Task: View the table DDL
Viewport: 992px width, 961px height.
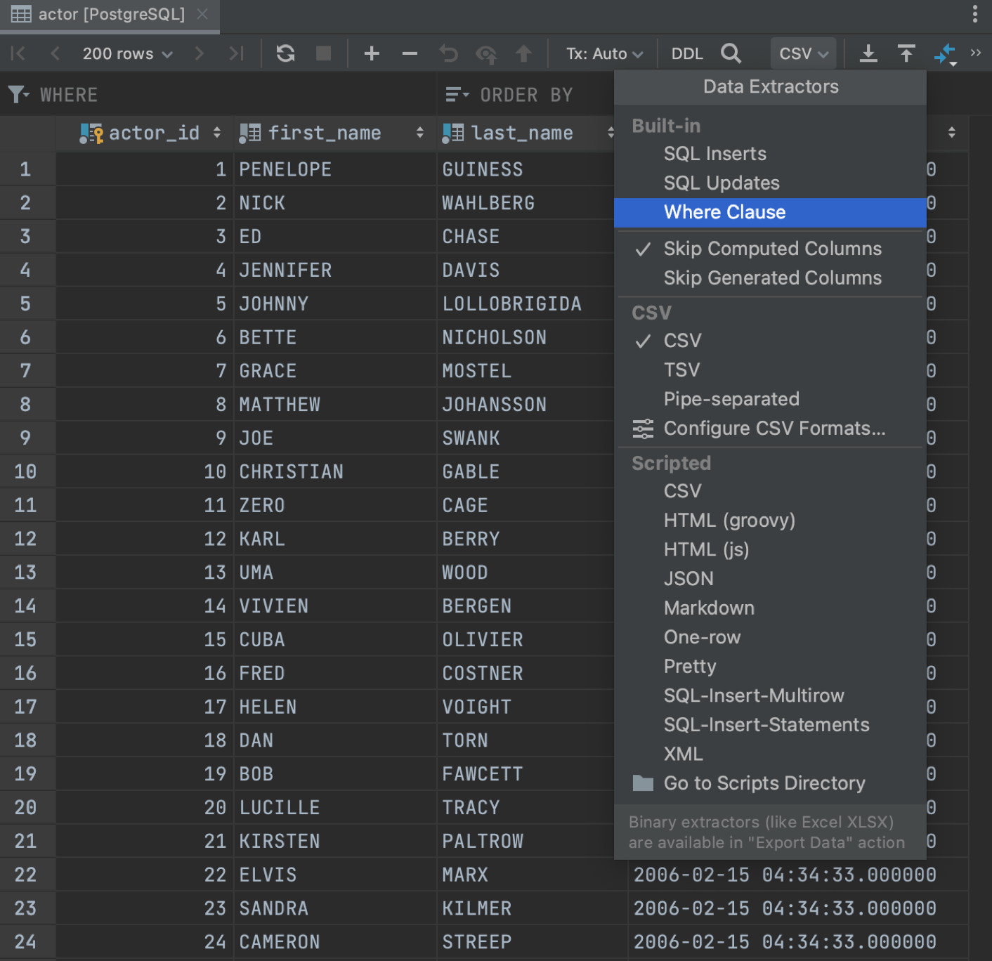Action: point(686,53)
